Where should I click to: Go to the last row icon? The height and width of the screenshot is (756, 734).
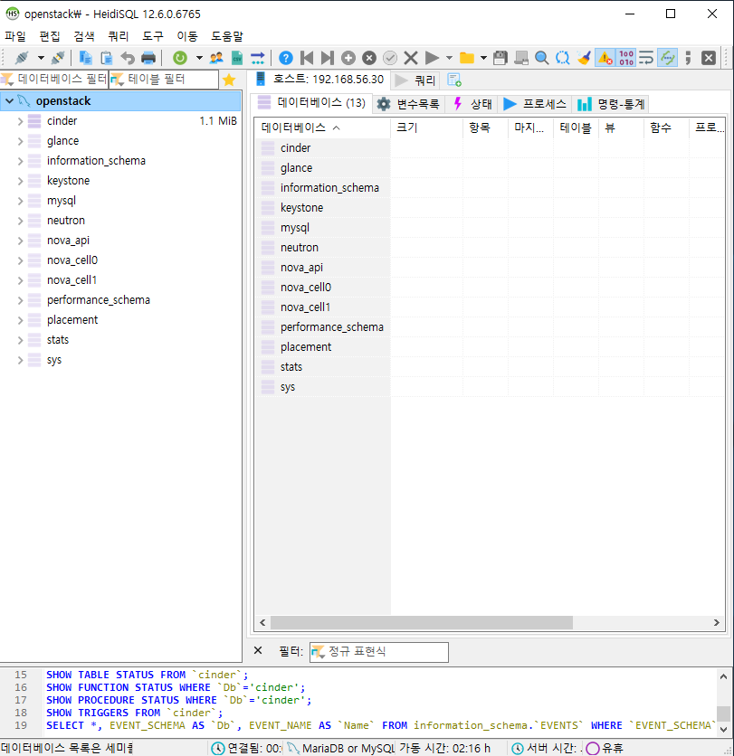[328, 58]
